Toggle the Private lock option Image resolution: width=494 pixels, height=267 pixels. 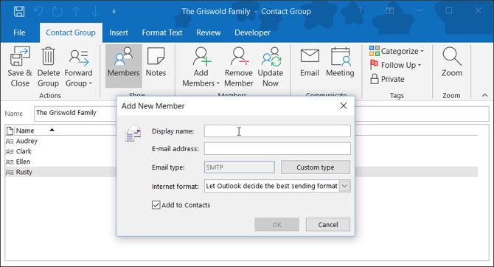tap(387, 79)
